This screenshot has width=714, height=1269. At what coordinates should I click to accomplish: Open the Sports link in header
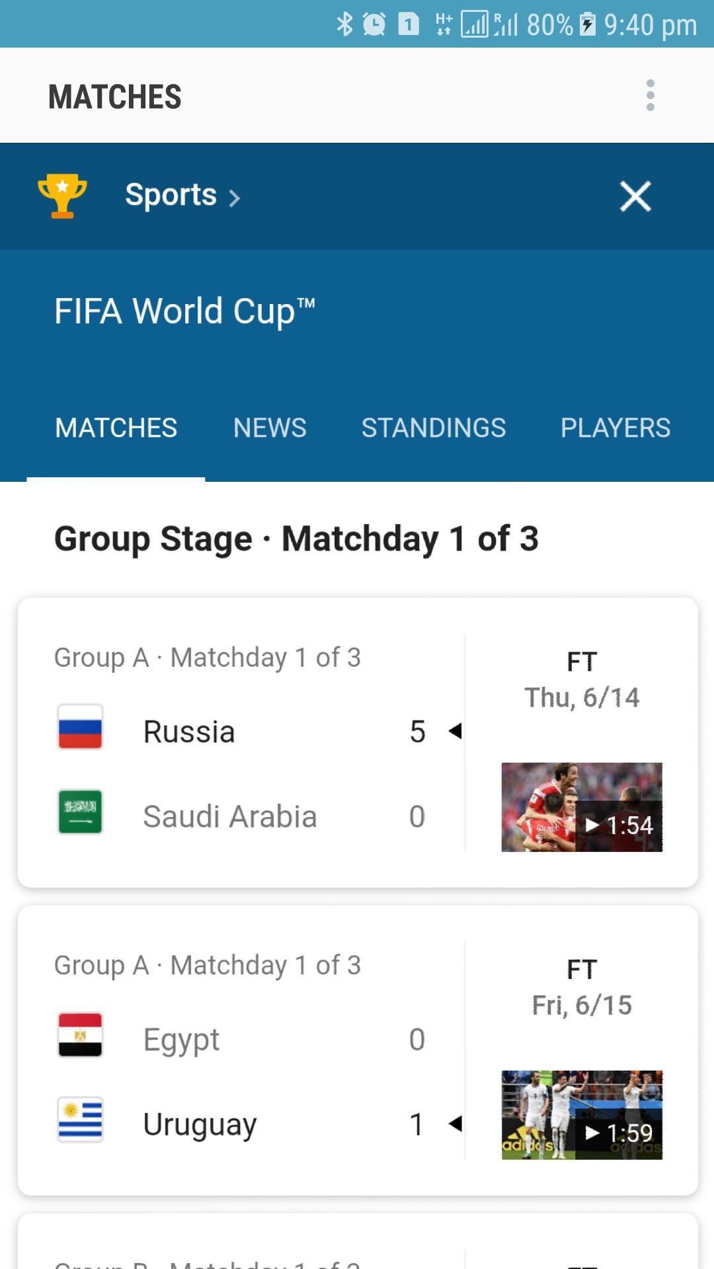point(171,195)
